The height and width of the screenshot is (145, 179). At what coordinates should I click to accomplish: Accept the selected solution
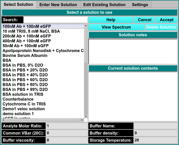click(166, 20)
